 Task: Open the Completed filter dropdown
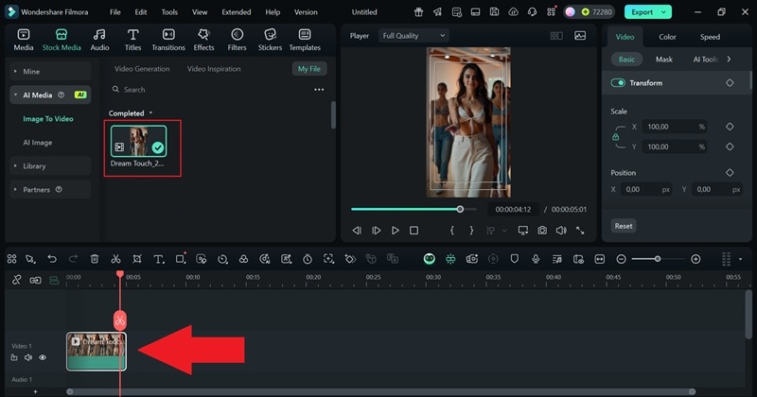pos(131,112)
